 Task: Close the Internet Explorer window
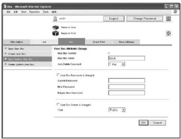coord(177,7)
